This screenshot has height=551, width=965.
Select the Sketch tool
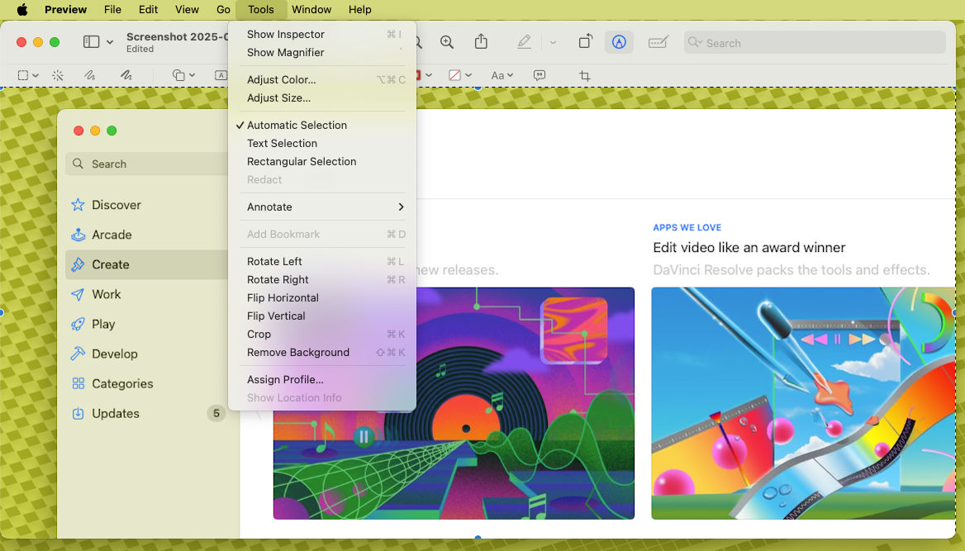[90, 75]
